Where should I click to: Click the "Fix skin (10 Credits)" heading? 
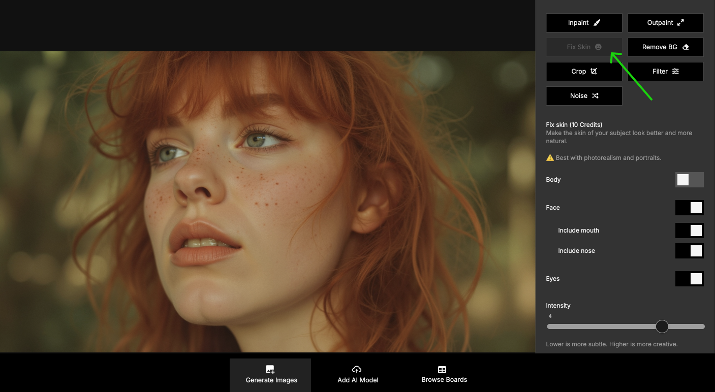click(574, 125)
